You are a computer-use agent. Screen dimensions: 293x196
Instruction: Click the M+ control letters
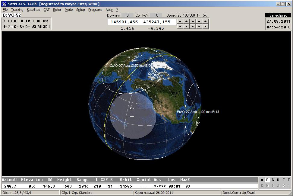tap(5, 27)
